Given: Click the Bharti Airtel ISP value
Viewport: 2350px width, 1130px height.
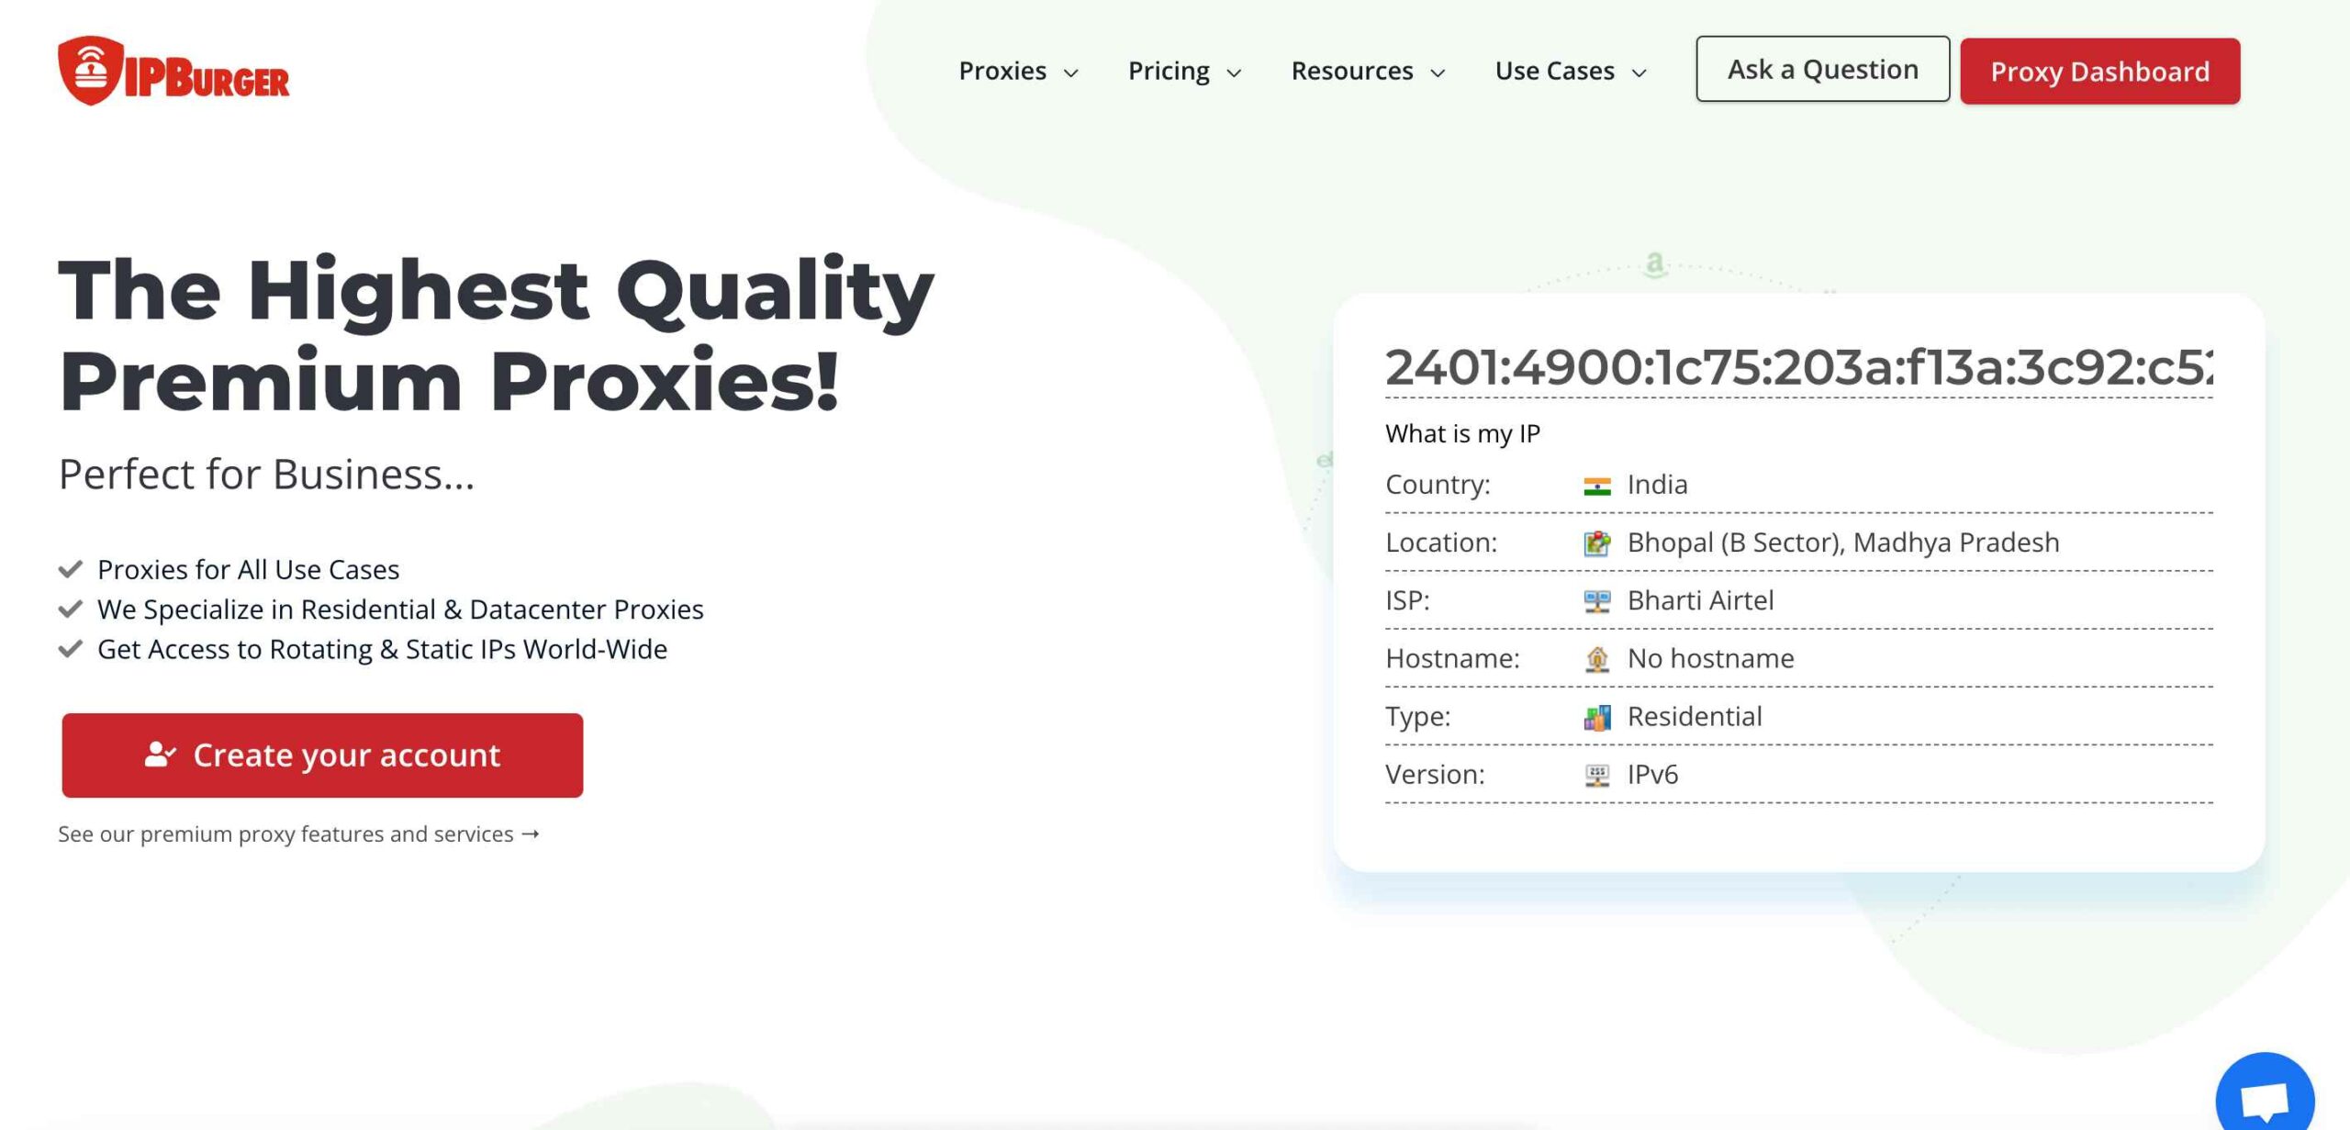Looking at the screenshot, I should tap(1700, 600).
